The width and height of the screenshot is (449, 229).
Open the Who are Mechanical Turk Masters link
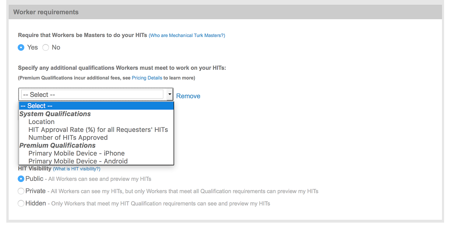(187, 35)
